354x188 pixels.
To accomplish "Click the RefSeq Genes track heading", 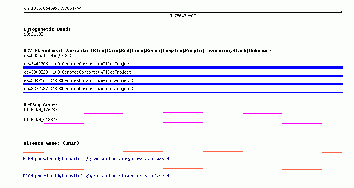I will point(40,105).
